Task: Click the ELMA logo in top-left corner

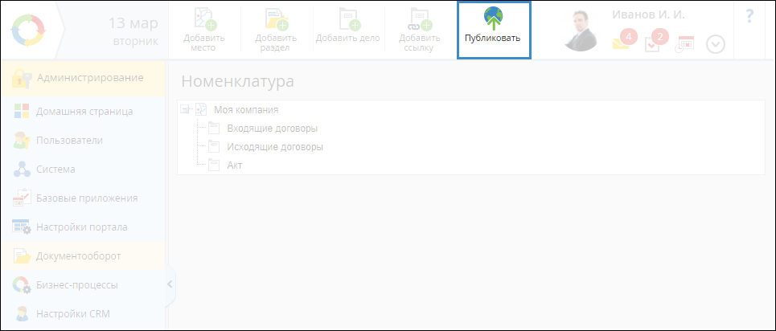Action: (30, 30)
